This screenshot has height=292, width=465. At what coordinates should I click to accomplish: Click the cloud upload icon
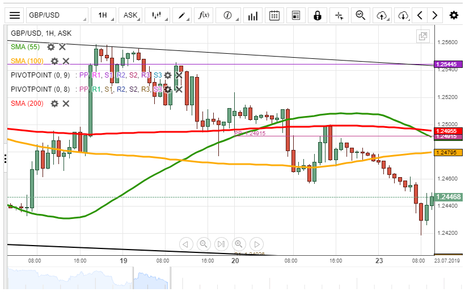click(x=382, y=15)
